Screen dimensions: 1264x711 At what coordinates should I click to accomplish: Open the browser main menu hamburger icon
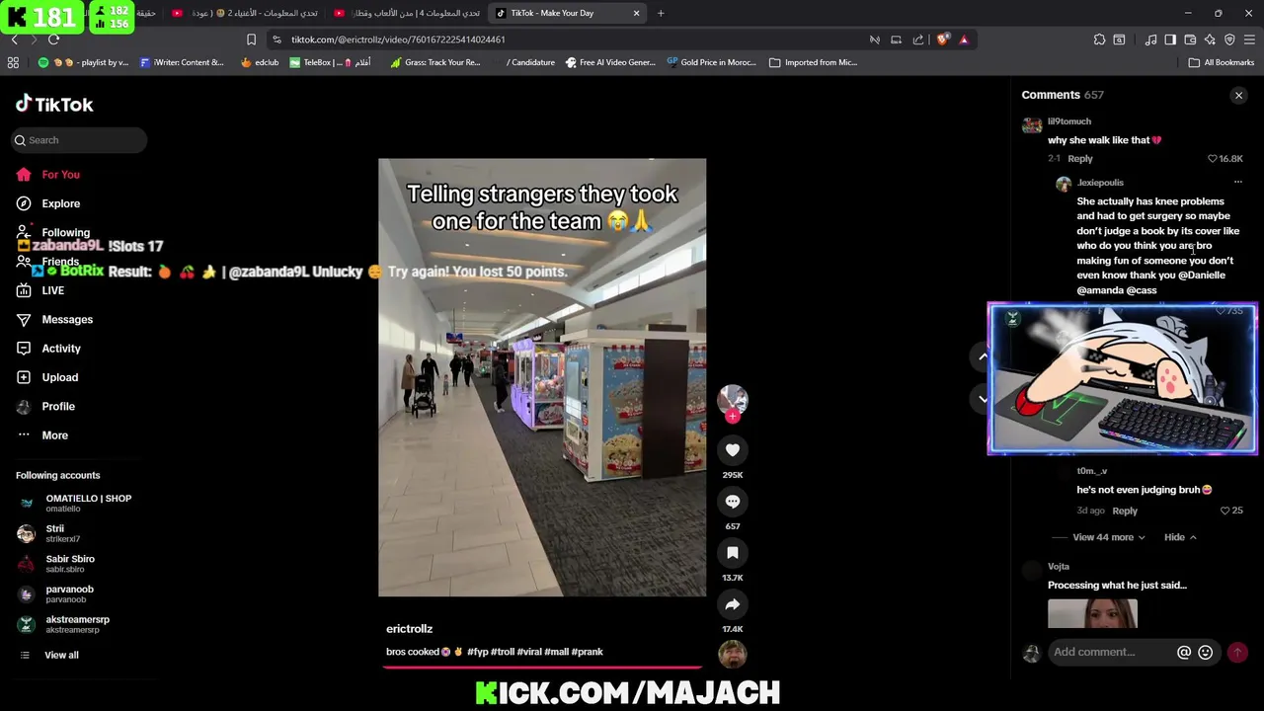(x=1249, y=39)
